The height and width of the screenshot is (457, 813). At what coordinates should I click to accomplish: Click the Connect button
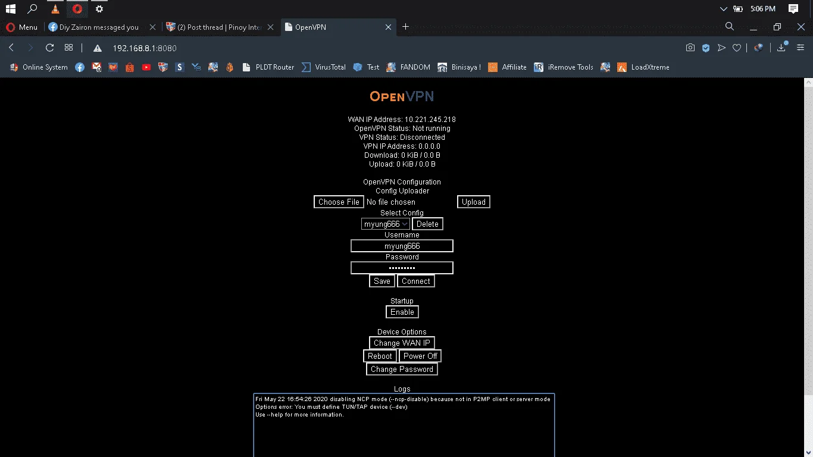coord(416,281)
